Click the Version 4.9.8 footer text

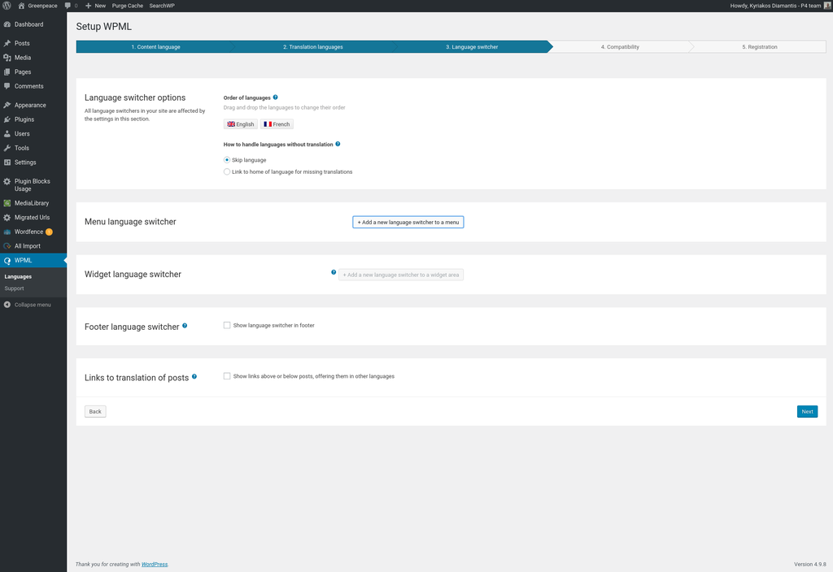click(809, 564)
